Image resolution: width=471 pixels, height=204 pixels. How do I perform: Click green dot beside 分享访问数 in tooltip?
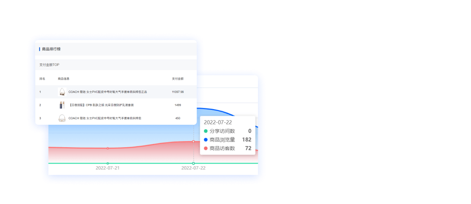tap(206, 131)
